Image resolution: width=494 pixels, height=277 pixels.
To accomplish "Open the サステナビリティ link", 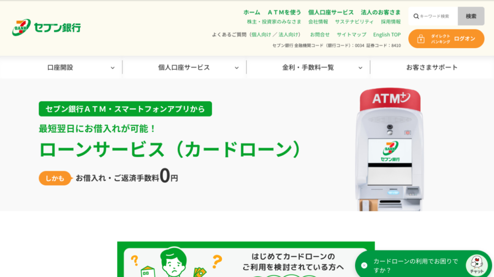I will 354,22.
